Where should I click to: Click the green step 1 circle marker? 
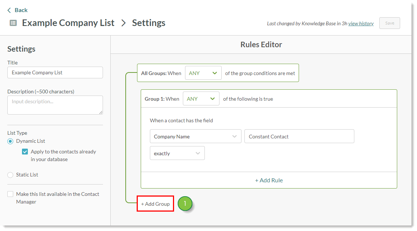(x=185, y=204)
